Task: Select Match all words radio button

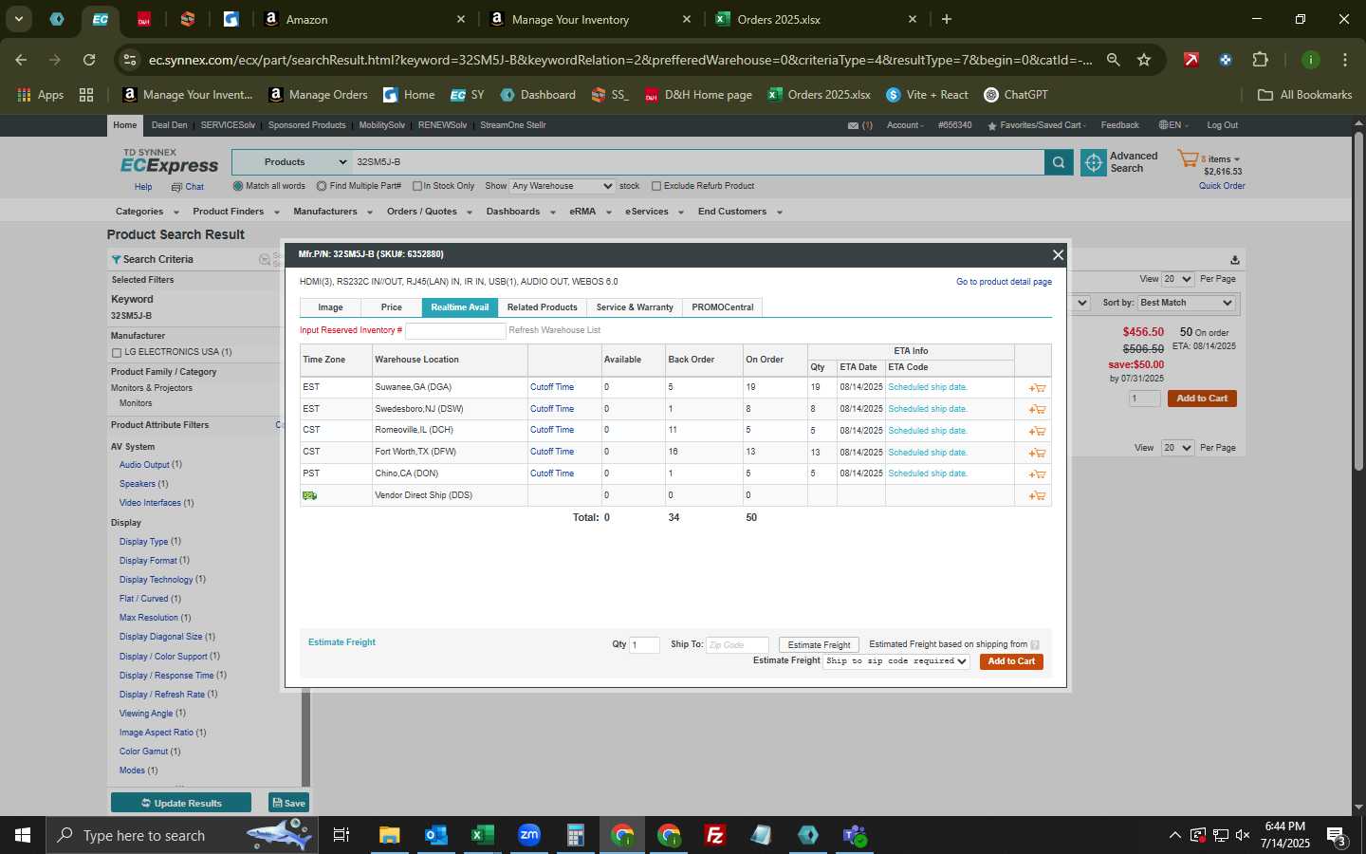Action: point(238,186)
